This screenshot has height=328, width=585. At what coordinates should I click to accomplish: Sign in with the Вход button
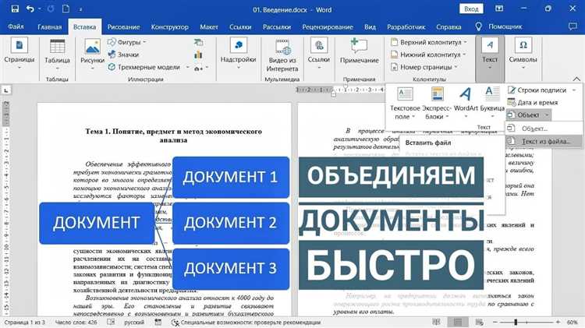click(x=471, y=9)
